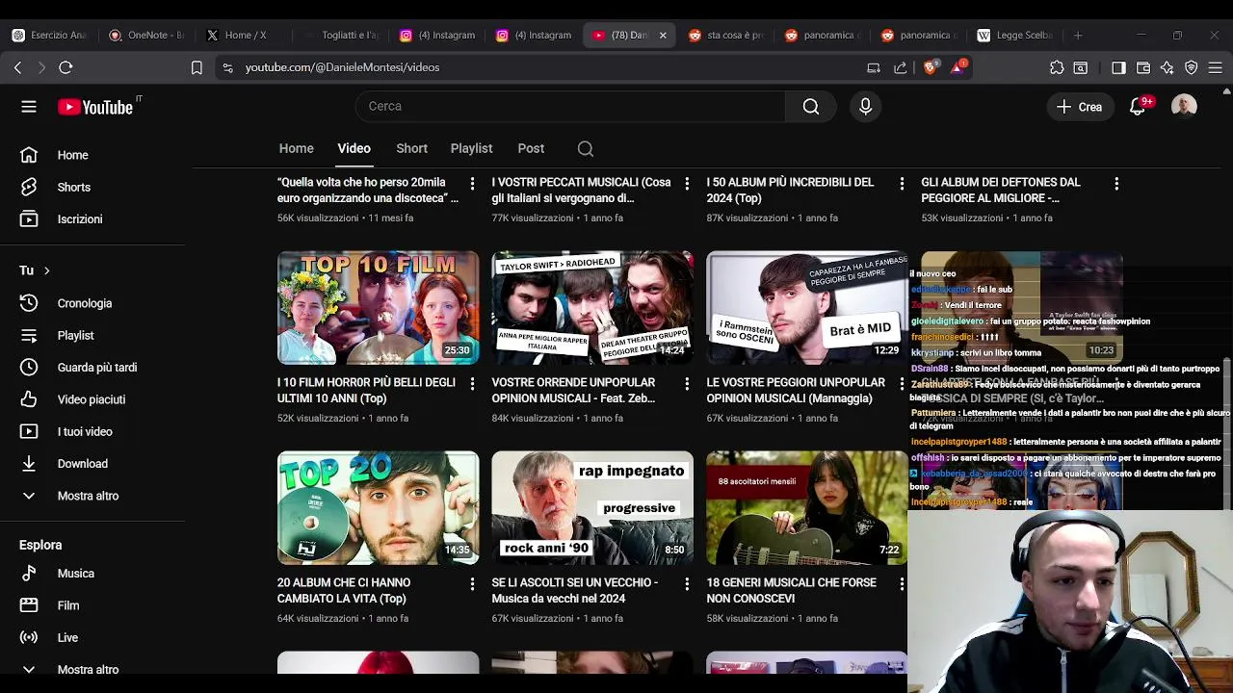This screenshot has height=693, width=1233.
Task: Select the channel Video tab
Action: (354, 148)
